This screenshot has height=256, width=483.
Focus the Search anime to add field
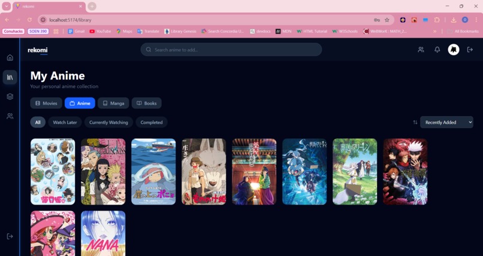[231, 50]
